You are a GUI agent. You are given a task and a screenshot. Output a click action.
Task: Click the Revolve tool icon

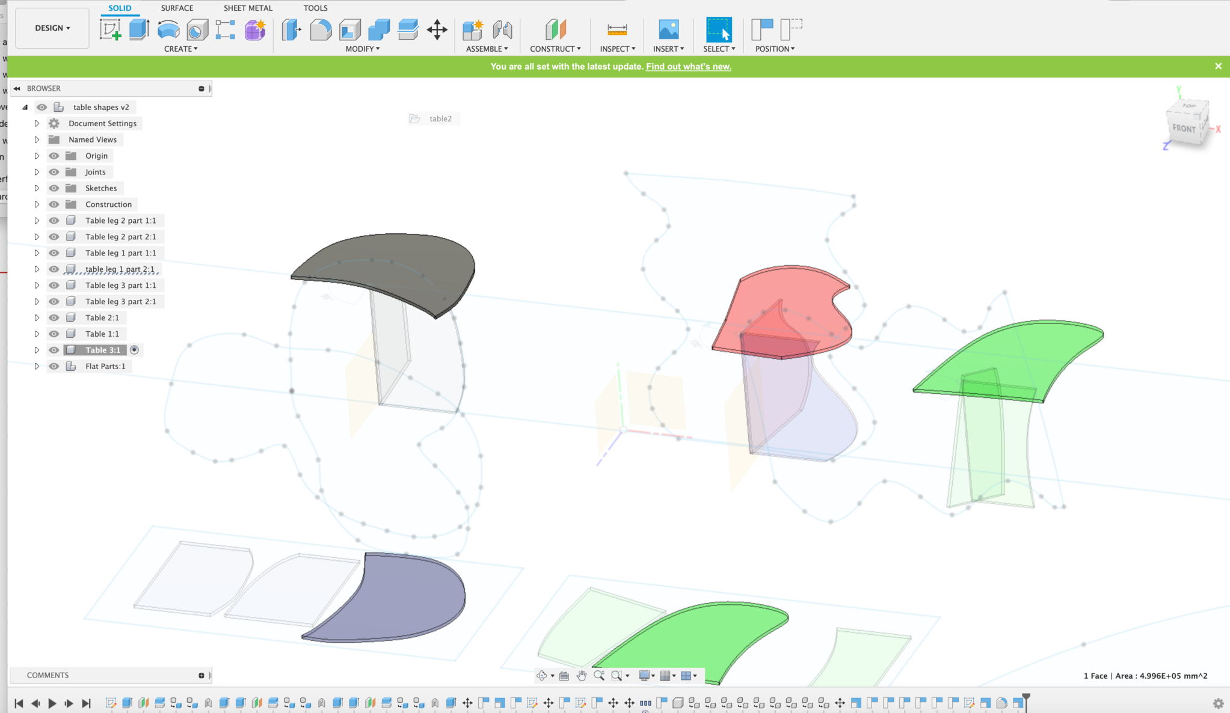click(x=168, y=29)
